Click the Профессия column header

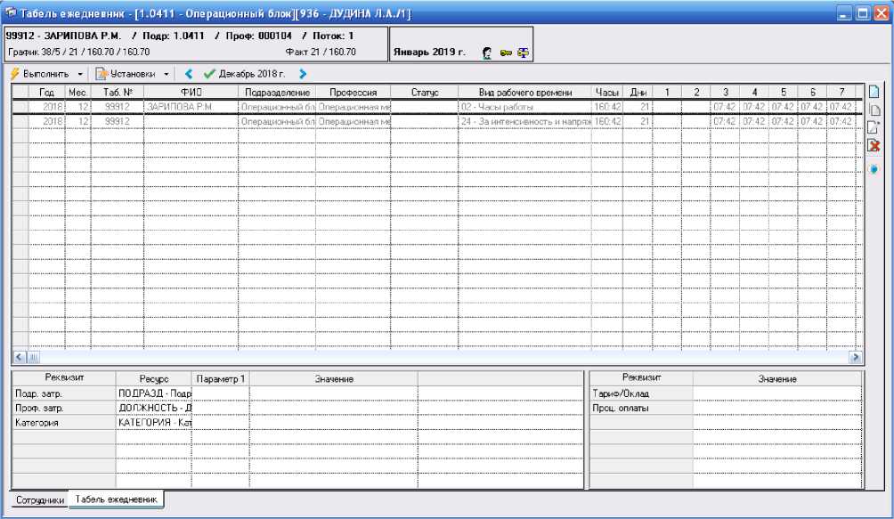353,93
